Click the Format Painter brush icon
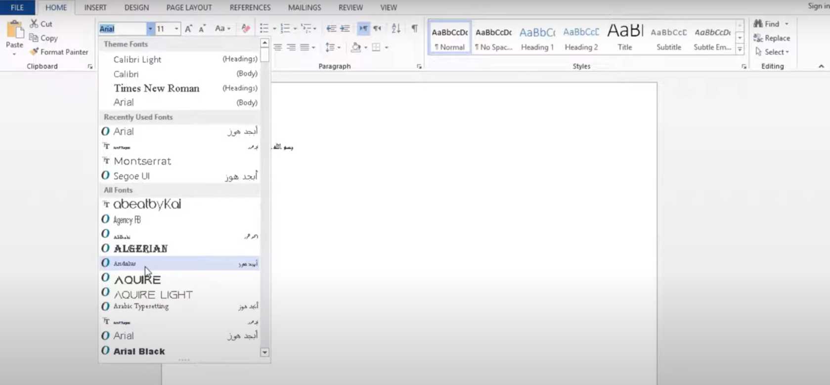830x385 pixels. click(x=34, y=52)
